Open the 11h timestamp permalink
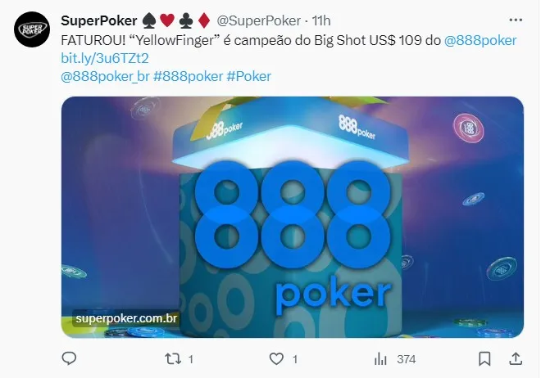Screen dimensions: 541x378 [x=321, y=21]
